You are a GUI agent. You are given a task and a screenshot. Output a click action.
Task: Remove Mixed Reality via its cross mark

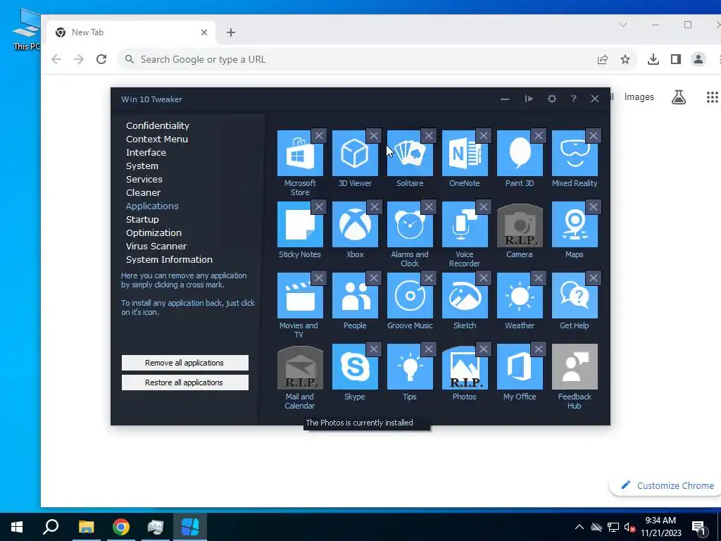[593, 136]
